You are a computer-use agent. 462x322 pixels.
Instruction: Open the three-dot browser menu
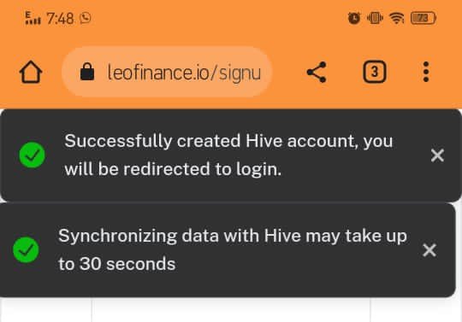426,72
